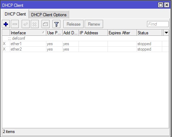Maximize the DHCP Client window
Image resolution: width=172 pixels, height=137 pixels.
click(160, 5)
